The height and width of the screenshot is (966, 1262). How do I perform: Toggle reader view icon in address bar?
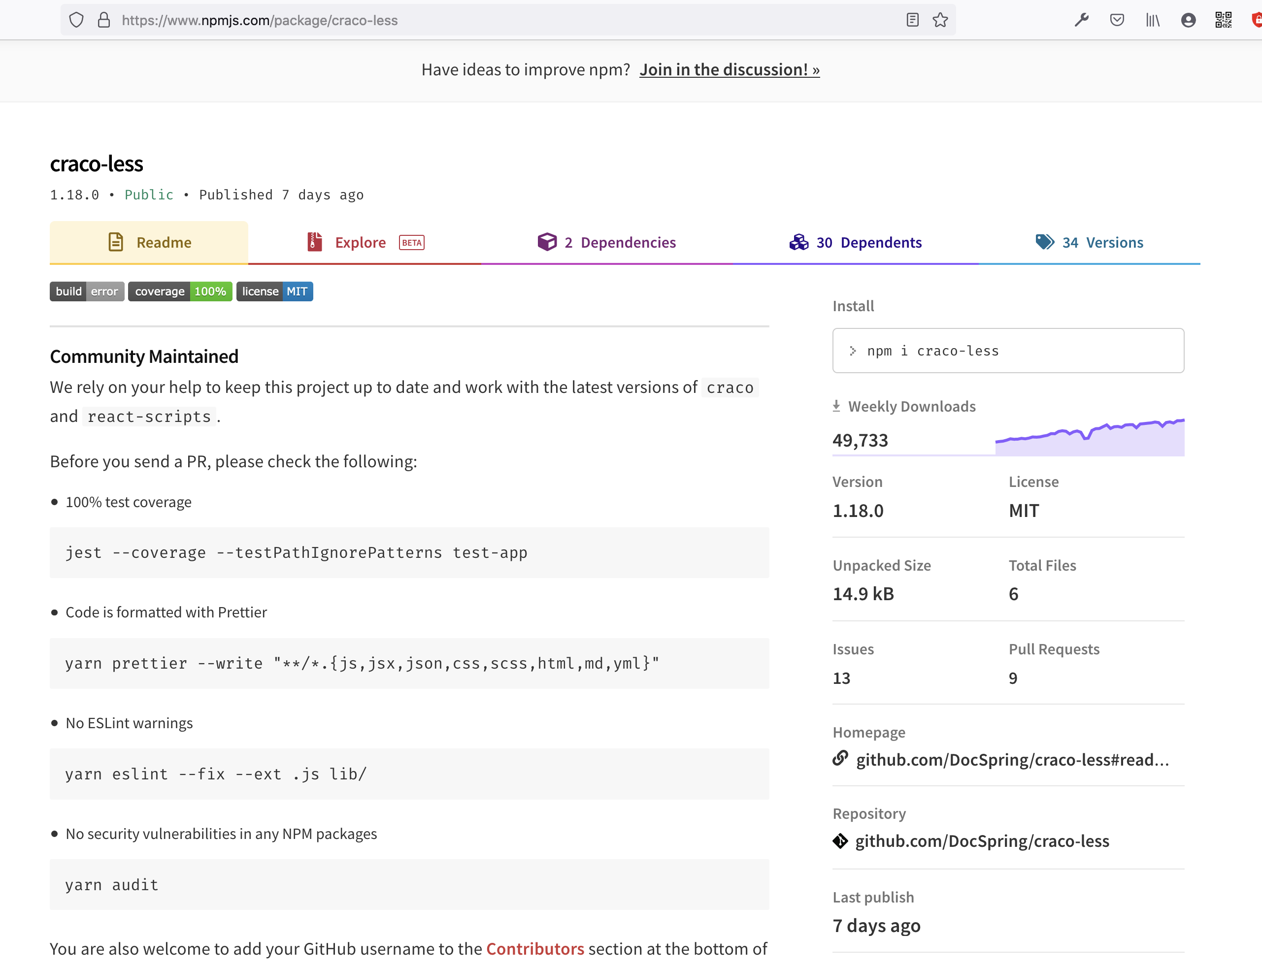(x=912, y=20)
